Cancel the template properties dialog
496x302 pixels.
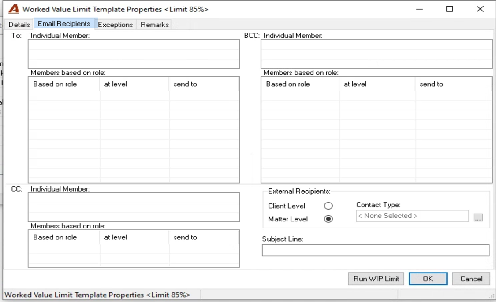pyautogui.click(x=471, y=279)
